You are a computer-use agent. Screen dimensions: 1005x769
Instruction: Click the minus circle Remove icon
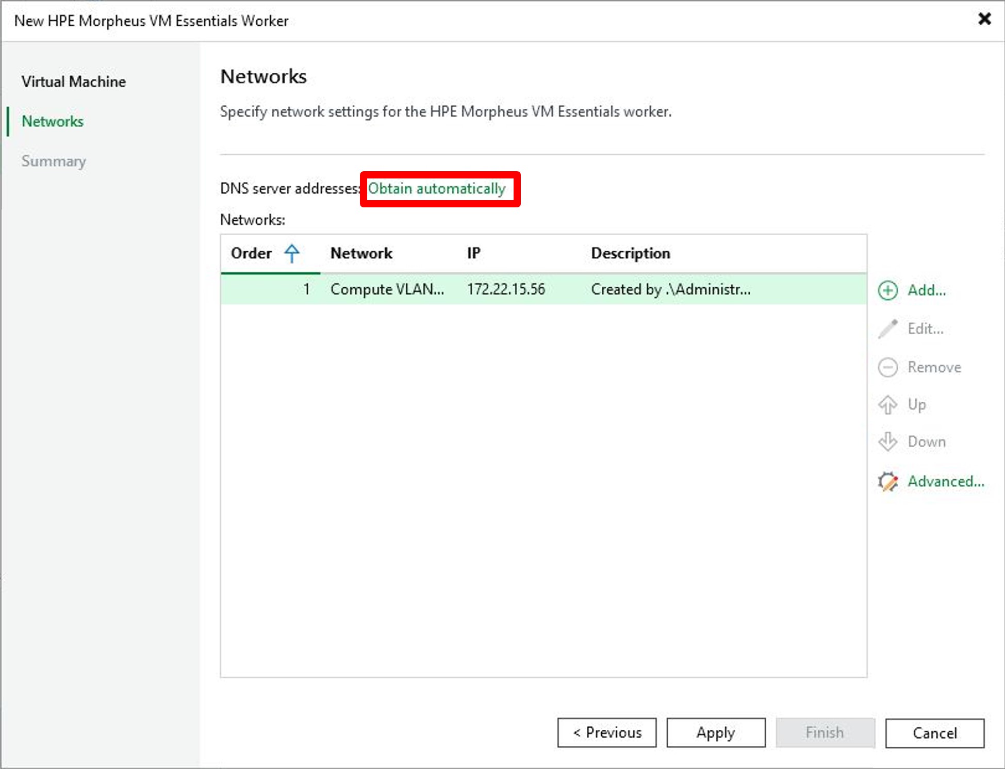tap(887, 367)
